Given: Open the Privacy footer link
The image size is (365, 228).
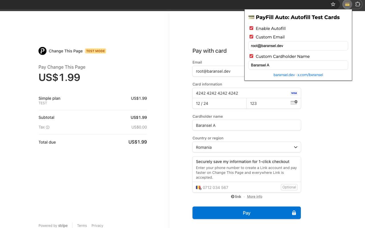Looking at the screenshot, I should tap(97, 226).
